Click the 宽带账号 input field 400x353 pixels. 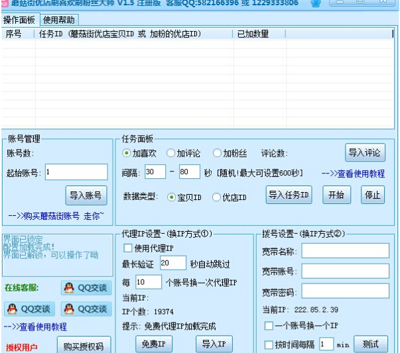pos(345,271)
